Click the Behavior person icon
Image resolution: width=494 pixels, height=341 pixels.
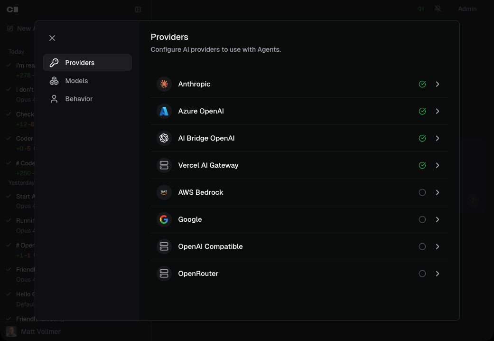pos(54,99)
